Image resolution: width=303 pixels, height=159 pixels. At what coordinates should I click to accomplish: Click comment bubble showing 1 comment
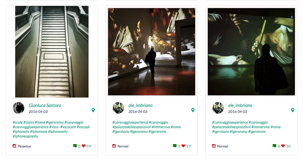click(175, 146)
